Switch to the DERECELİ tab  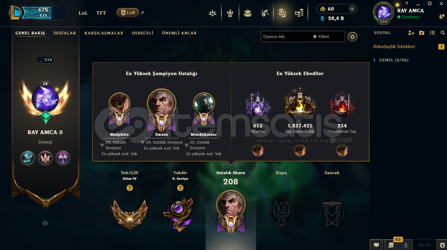(x=142, y=33)
